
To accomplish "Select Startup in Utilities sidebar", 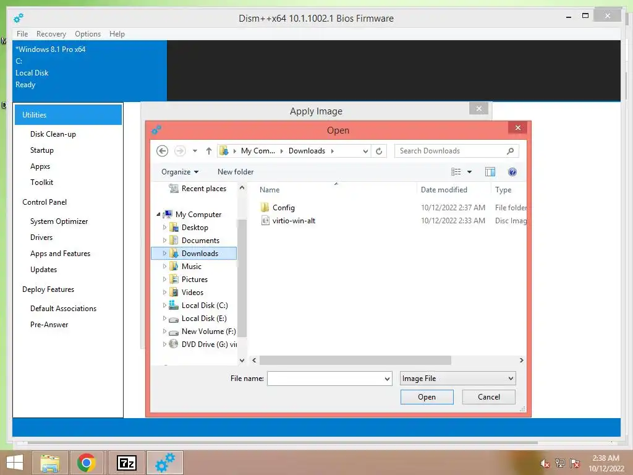I will pos(42,150).
